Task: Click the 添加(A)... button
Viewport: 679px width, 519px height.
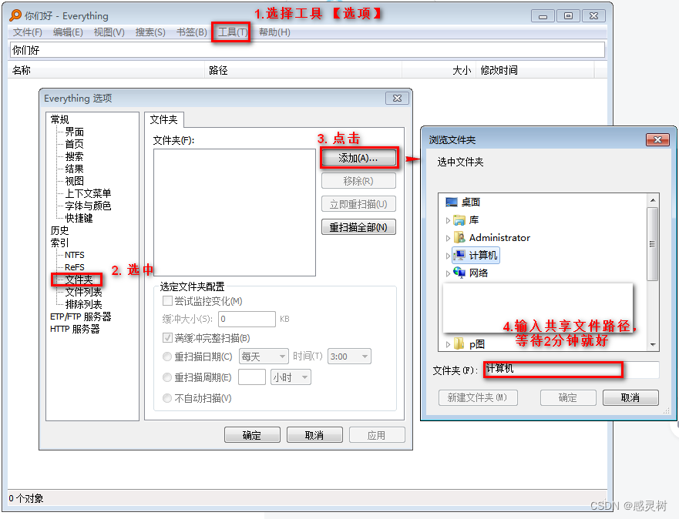Action: tap(358, 158)
